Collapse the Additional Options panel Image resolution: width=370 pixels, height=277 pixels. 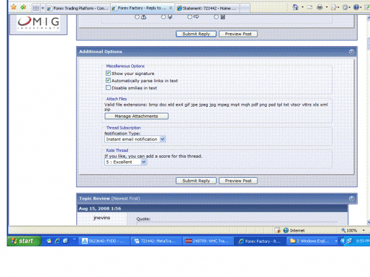coord(352,52)
